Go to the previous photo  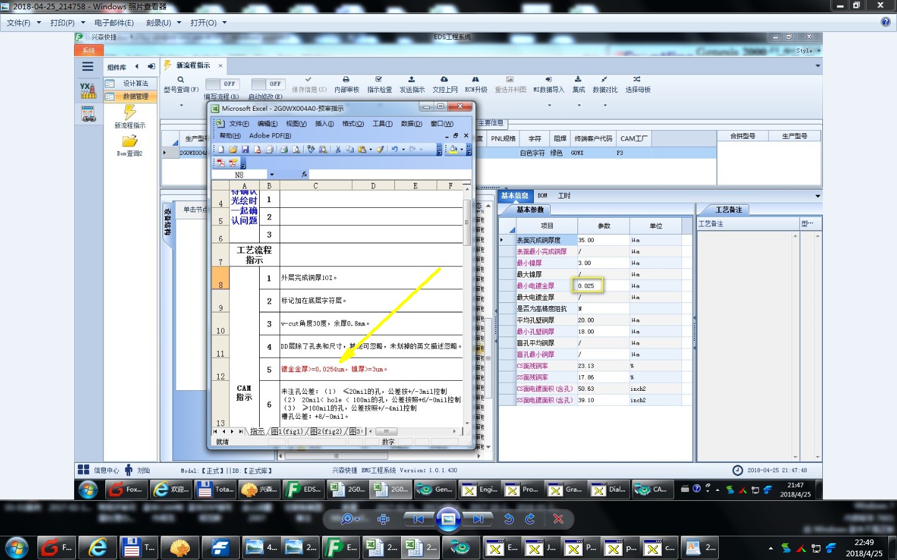(419, 519)
